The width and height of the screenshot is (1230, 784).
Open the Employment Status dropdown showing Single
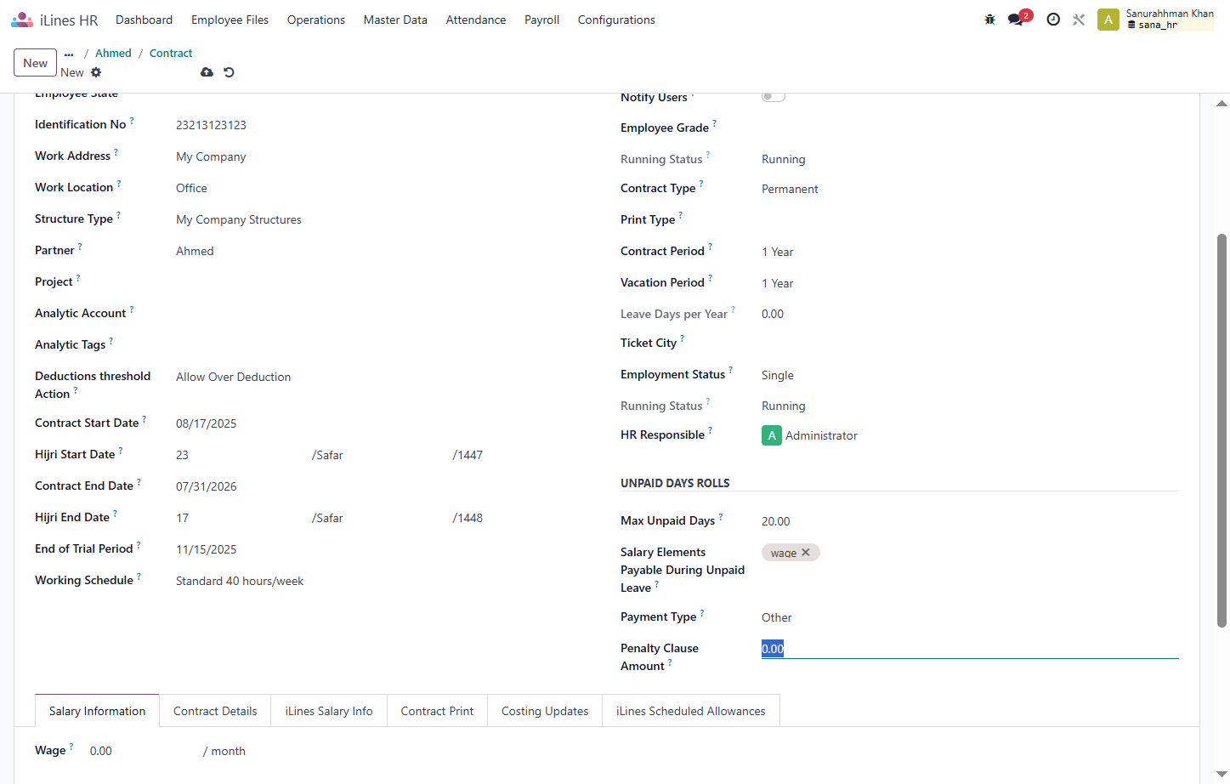pos(970,375)
